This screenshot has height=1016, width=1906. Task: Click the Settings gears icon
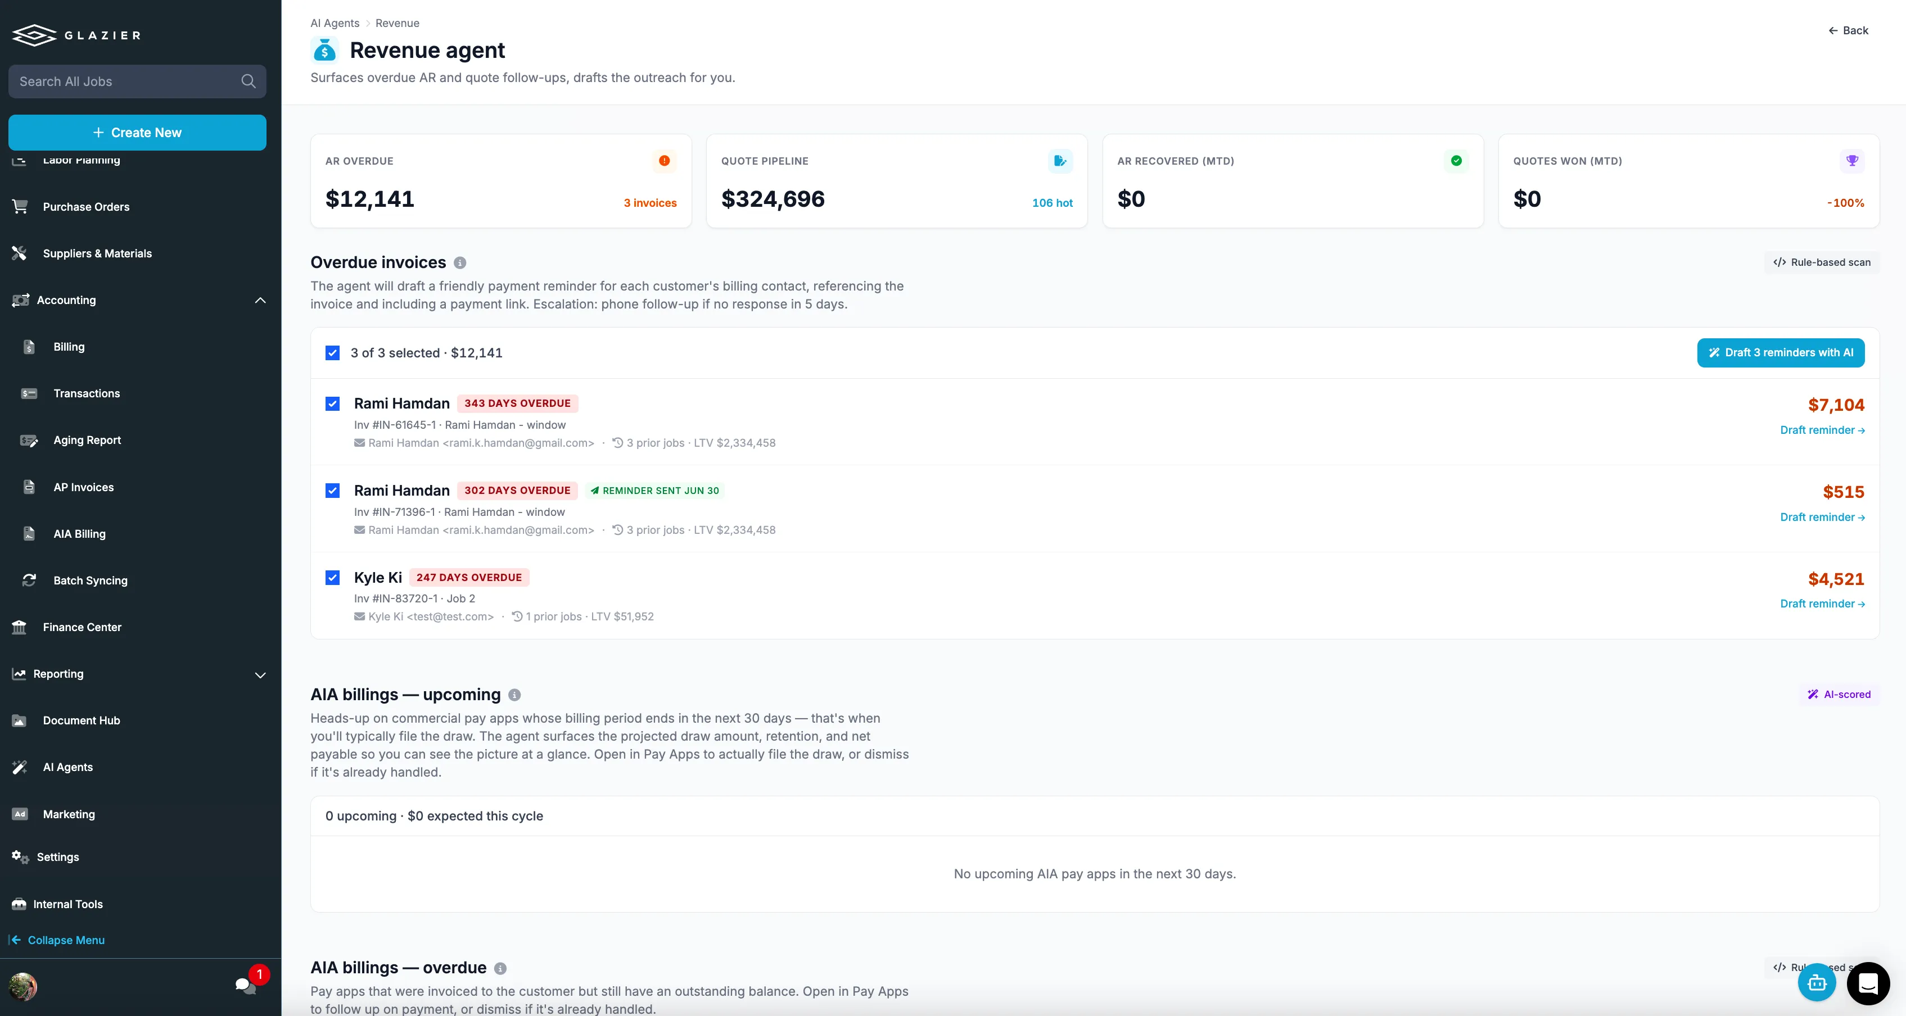20,857
